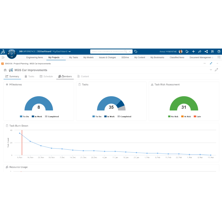This screenshot has height=222, width=222.
Task: Click the add tab list icon
Action: [x=219, y=57]
